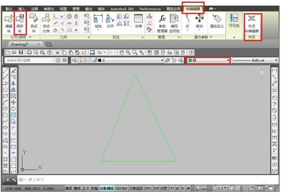Image resolution: width=282 pixels, height=193 pixels.
Task: Close the command line with X button
Action: pyautogui.click(x=8, y=180)
